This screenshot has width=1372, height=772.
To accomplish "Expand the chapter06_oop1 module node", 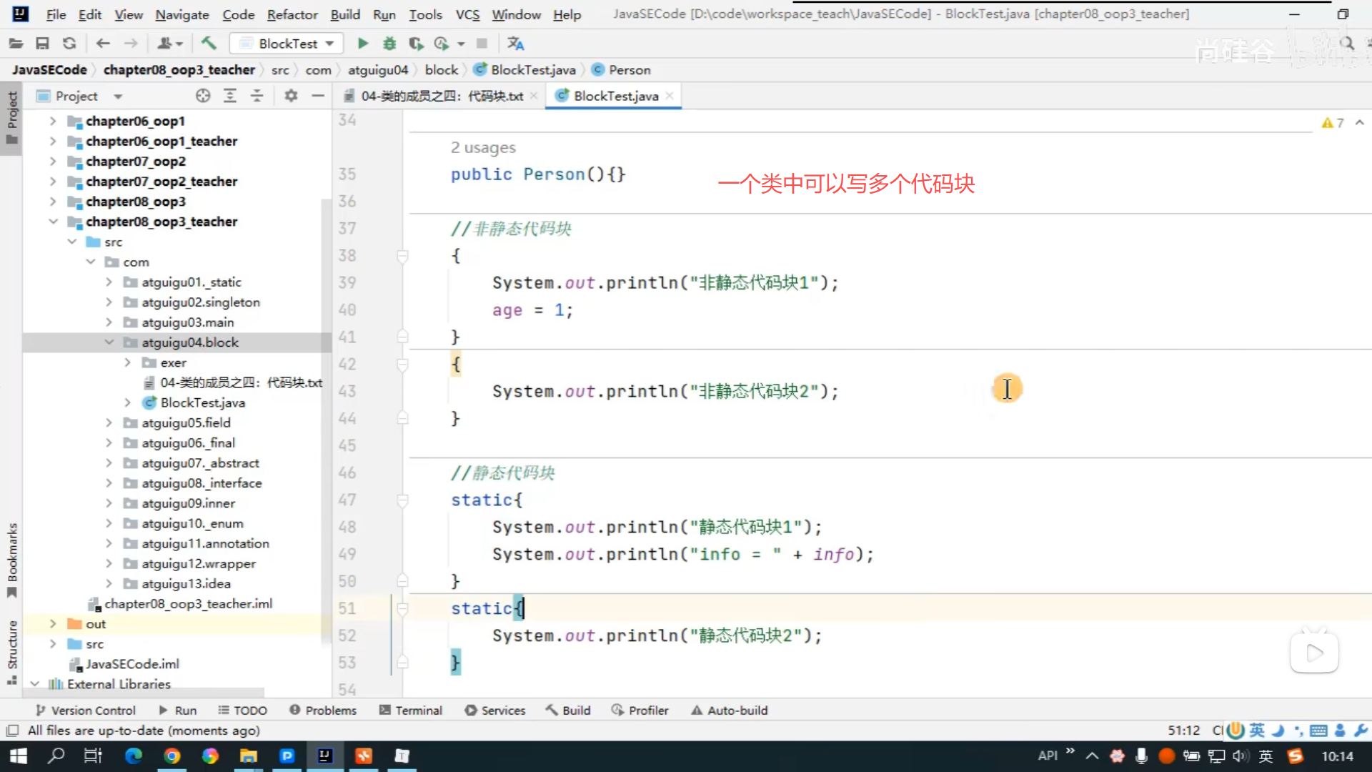I will [53, 121].
